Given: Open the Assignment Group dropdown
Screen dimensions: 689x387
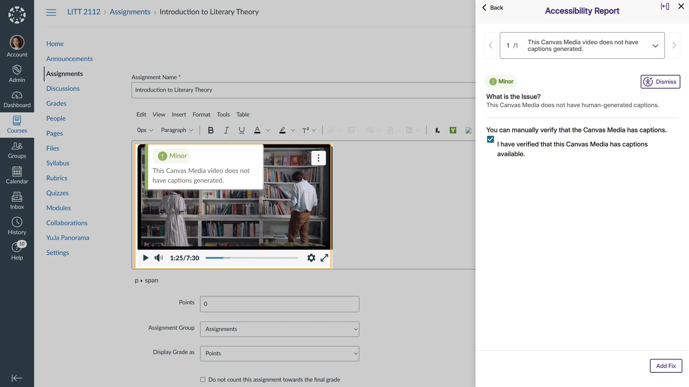Looking at the screenshot, I should coord(279,329).
